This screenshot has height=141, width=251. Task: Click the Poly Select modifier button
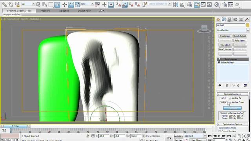click(240, 40)
